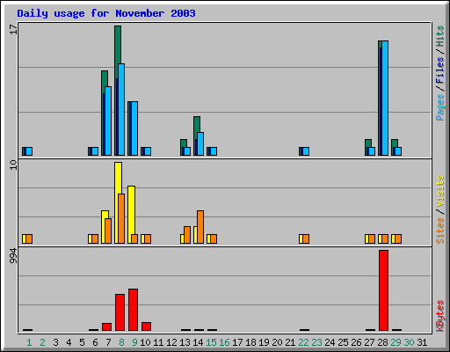Click day label "25" on the x-axis
This screenshot has width=450, height=352.
343,342
